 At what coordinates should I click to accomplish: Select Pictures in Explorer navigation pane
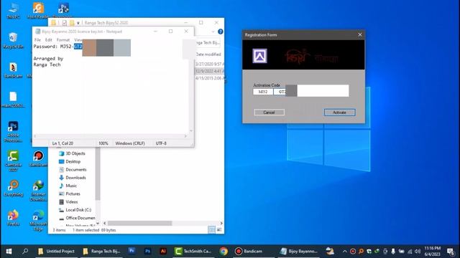70,194
